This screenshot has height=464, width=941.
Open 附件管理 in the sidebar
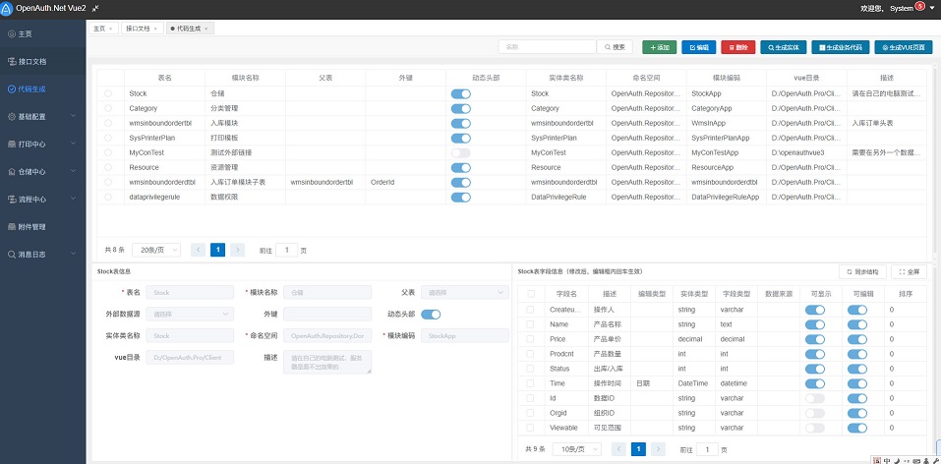31,226
